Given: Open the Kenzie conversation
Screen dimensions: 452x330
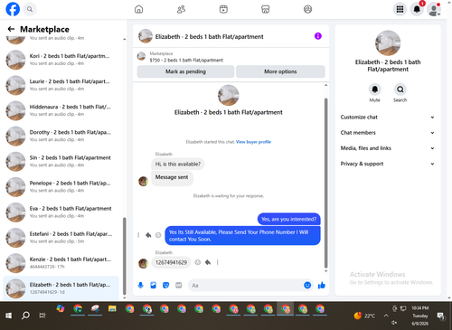Looking at the screenshot, I should (61, 263).
